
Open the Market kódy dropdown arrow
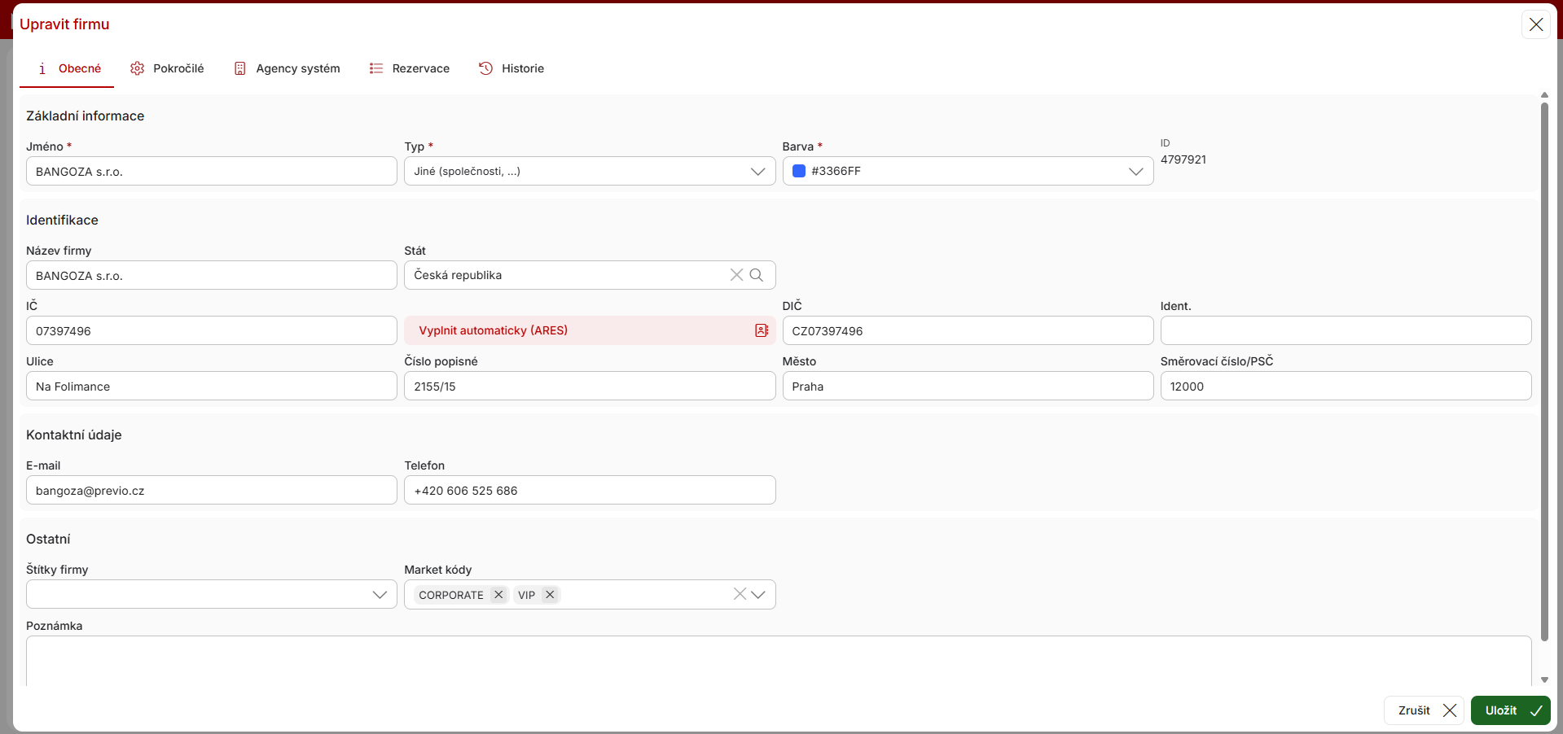point(759,594)
